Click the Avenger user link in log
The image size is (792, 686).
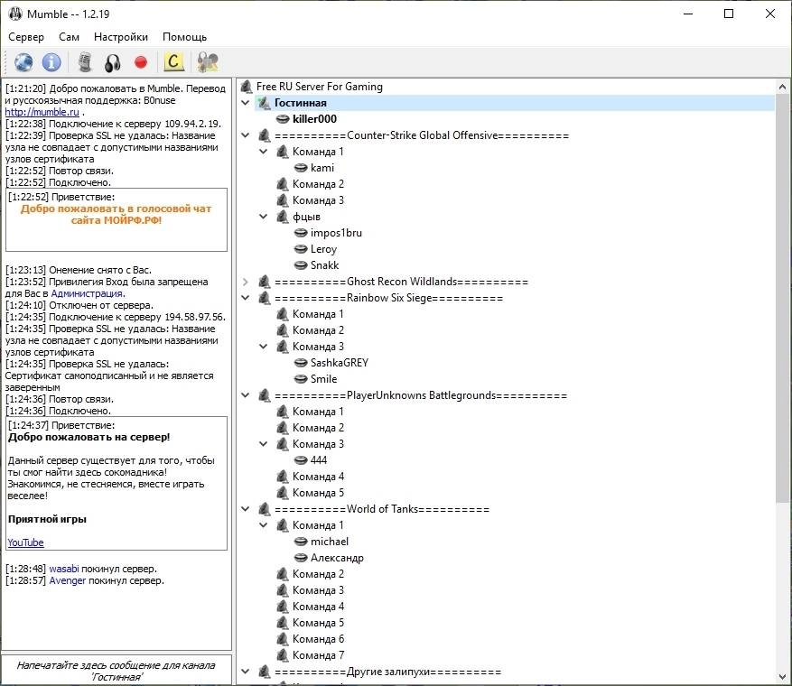coord(67,580)
